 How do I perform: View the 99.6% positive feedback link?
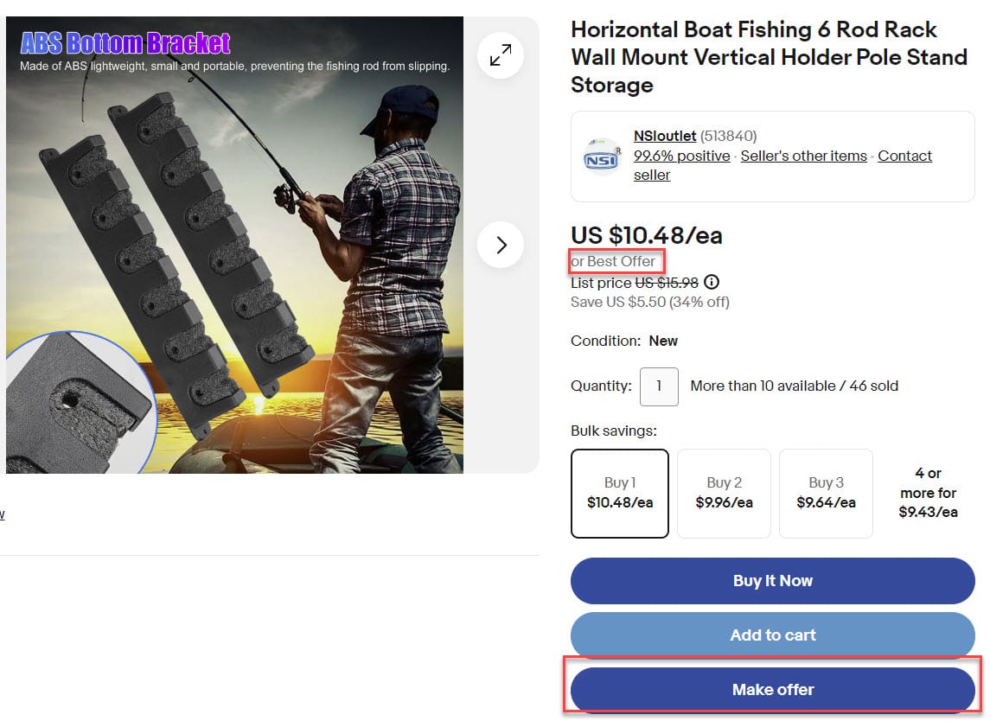[681, 156]
